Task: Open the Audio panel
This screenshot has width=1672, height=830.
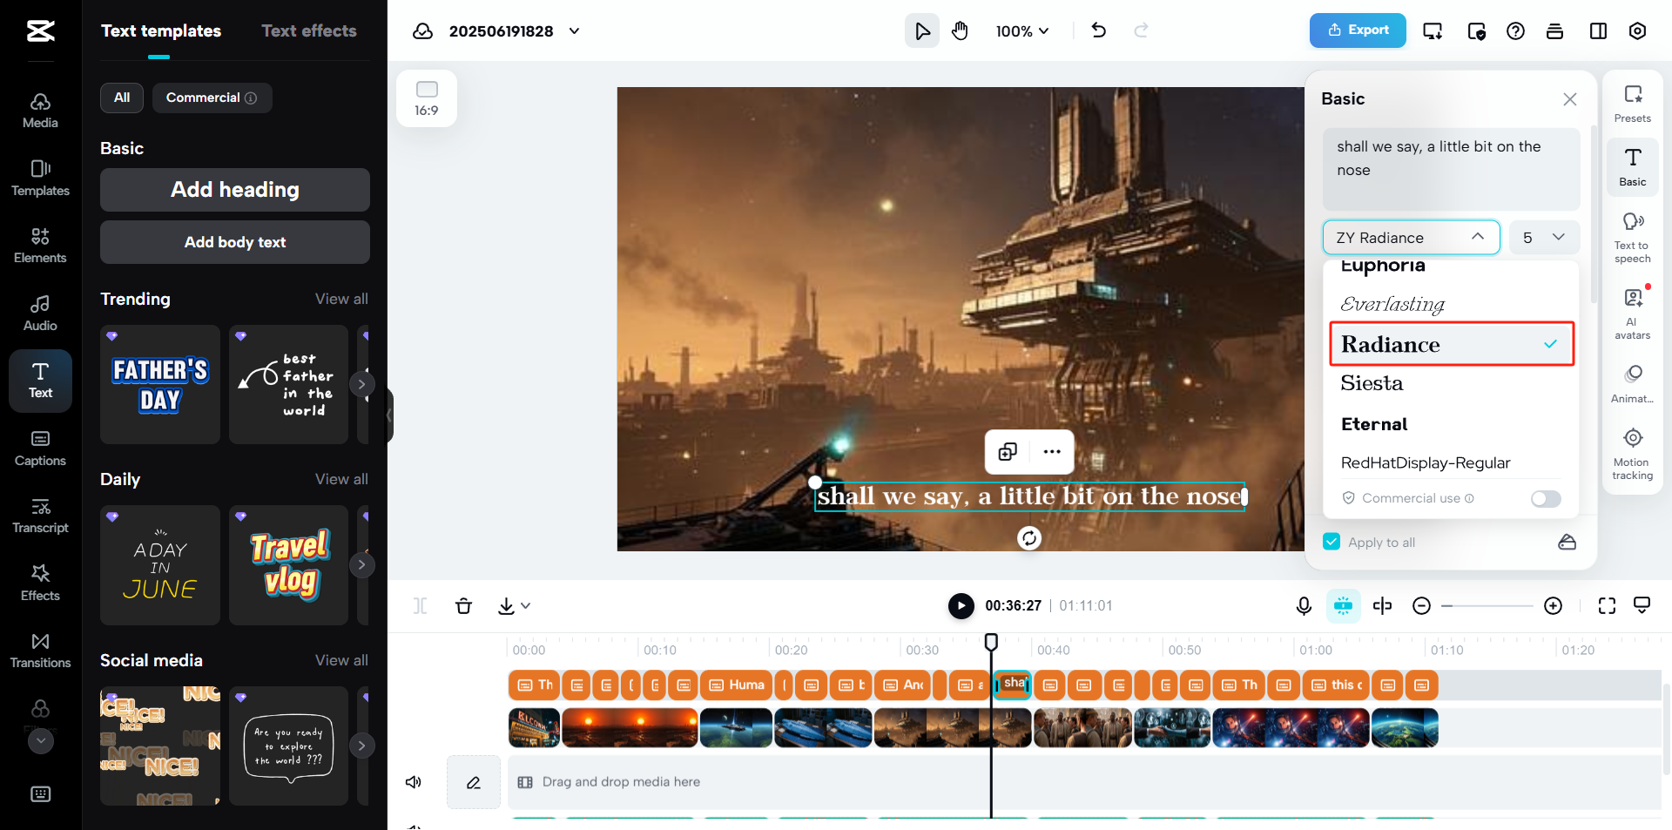Action: (40, 314)
